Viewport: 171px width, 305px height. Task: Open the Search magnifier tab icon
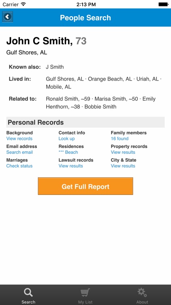(28, 293)
